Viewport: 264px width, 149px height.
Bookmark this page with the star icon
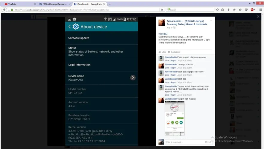[x=217, y=10]
